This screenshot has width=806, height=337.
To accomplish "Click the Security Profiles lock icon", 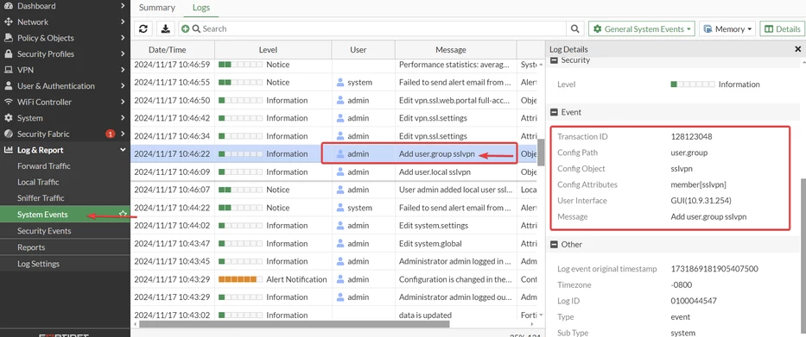I will click(9, 53).
